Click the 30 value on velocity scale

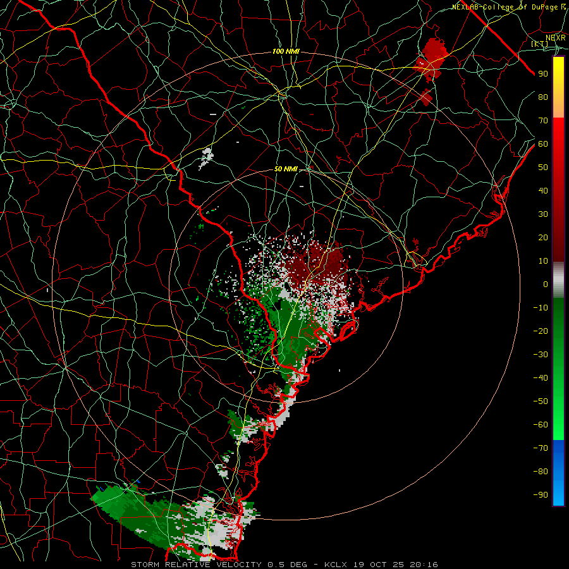click(x=543, y=214)
